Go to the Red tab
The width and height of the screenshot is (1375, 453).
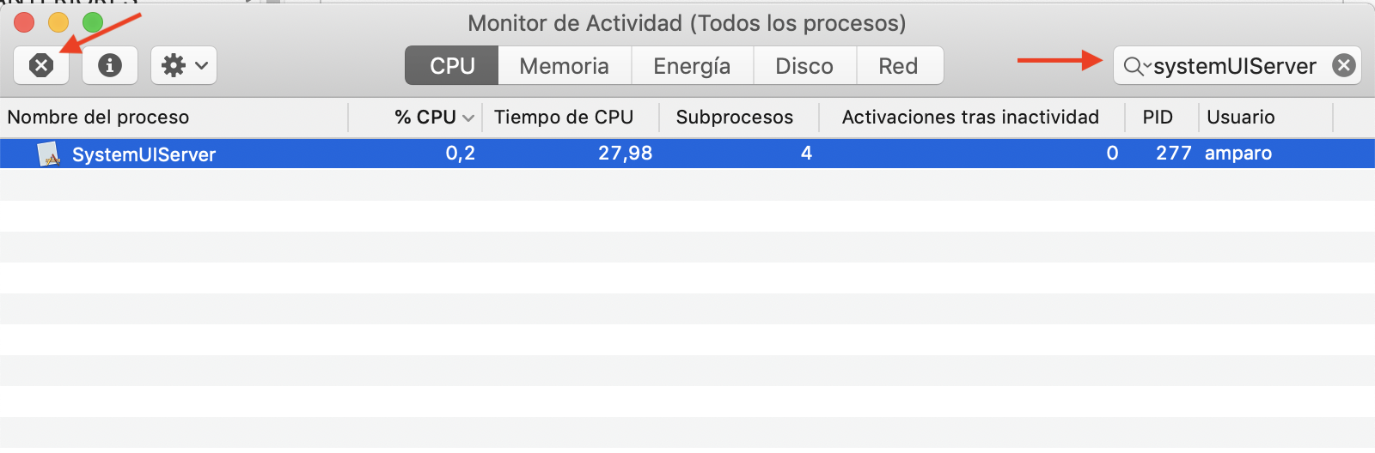pyautogui.click(x=898, y=66)
